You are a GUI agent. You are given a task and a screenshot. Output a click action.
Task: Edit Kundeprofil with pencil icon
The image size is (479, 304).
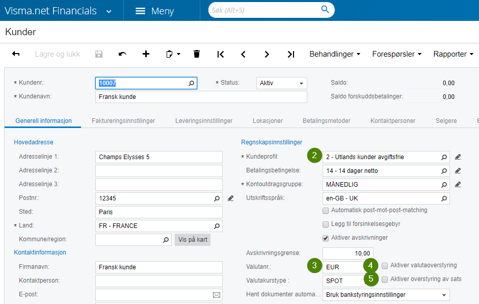pos(458,157)
